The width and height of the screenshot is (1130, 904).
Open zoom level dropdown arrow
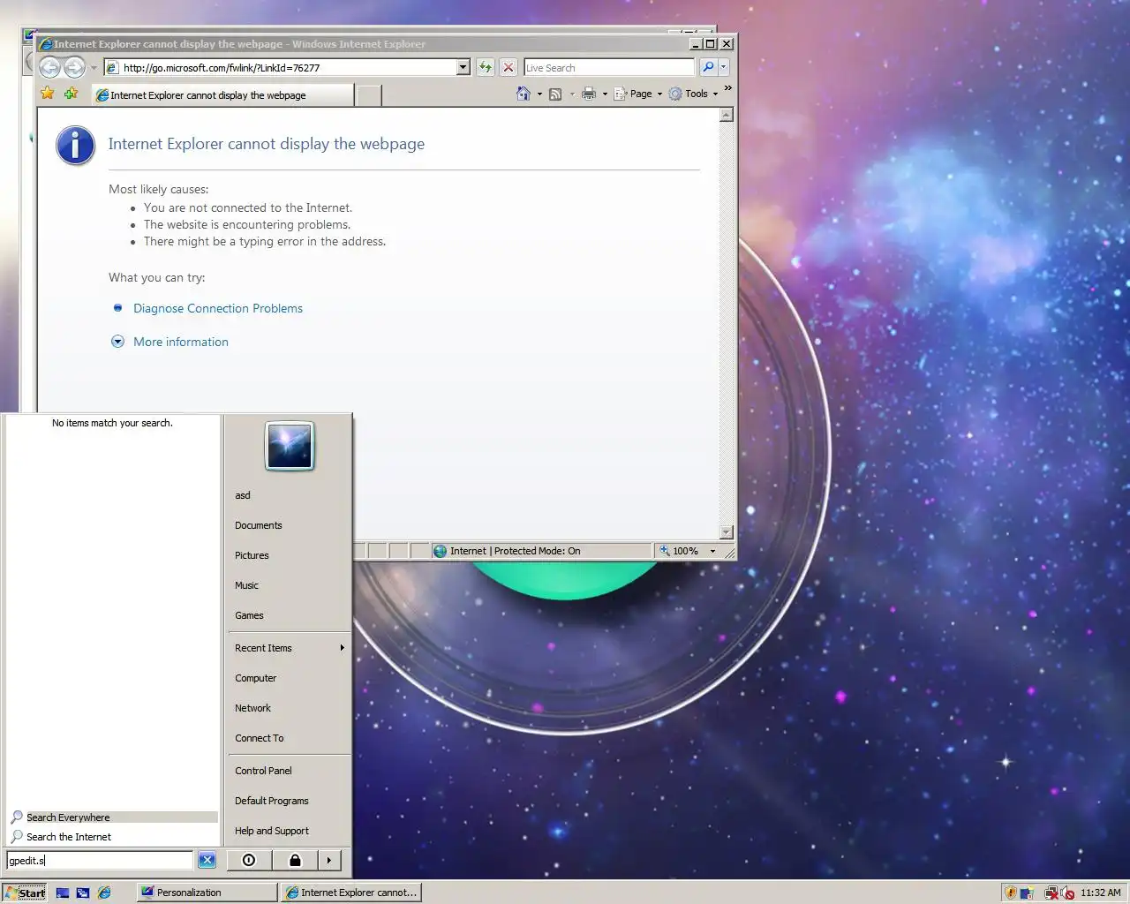coord(713,551)
